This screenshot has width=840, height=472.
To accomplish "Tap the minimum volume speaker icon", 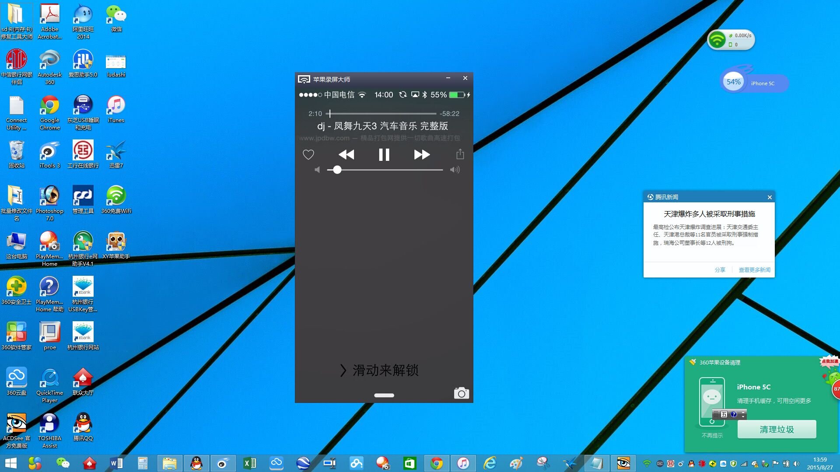I will [x=317, y=170].
